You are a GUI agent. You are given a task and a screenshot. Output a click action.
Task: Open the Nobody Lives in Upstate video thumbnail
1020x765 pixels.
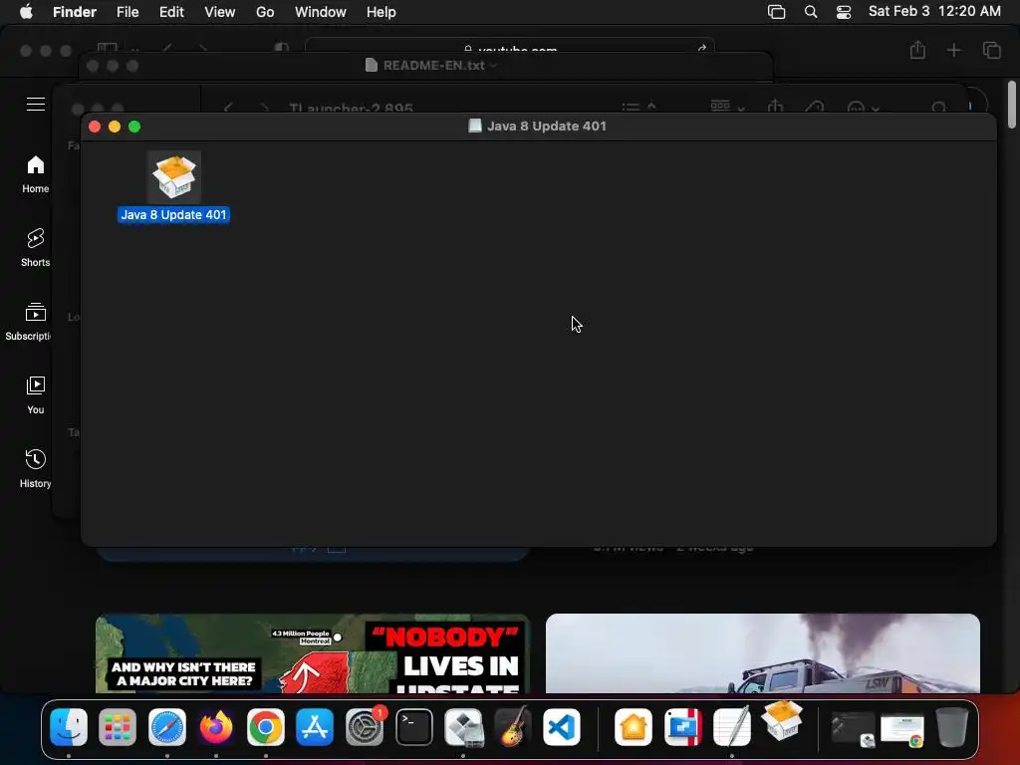pos(312,653)
